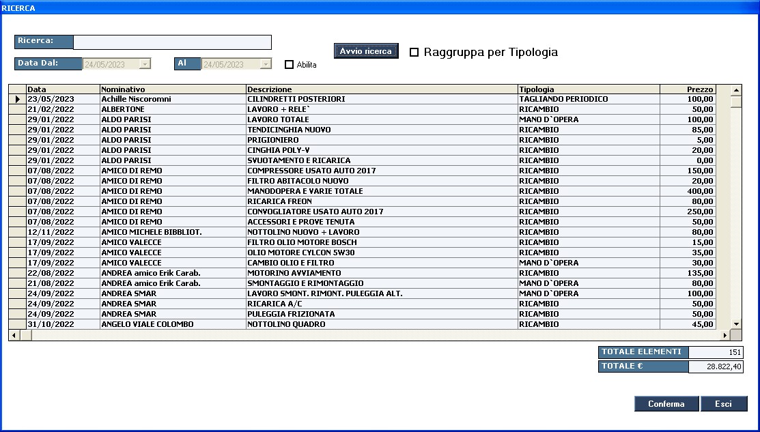Click inside the Ricerca text field
This screenshot has width=760, height=432.
pyautogui.click(x=172, y=42)
